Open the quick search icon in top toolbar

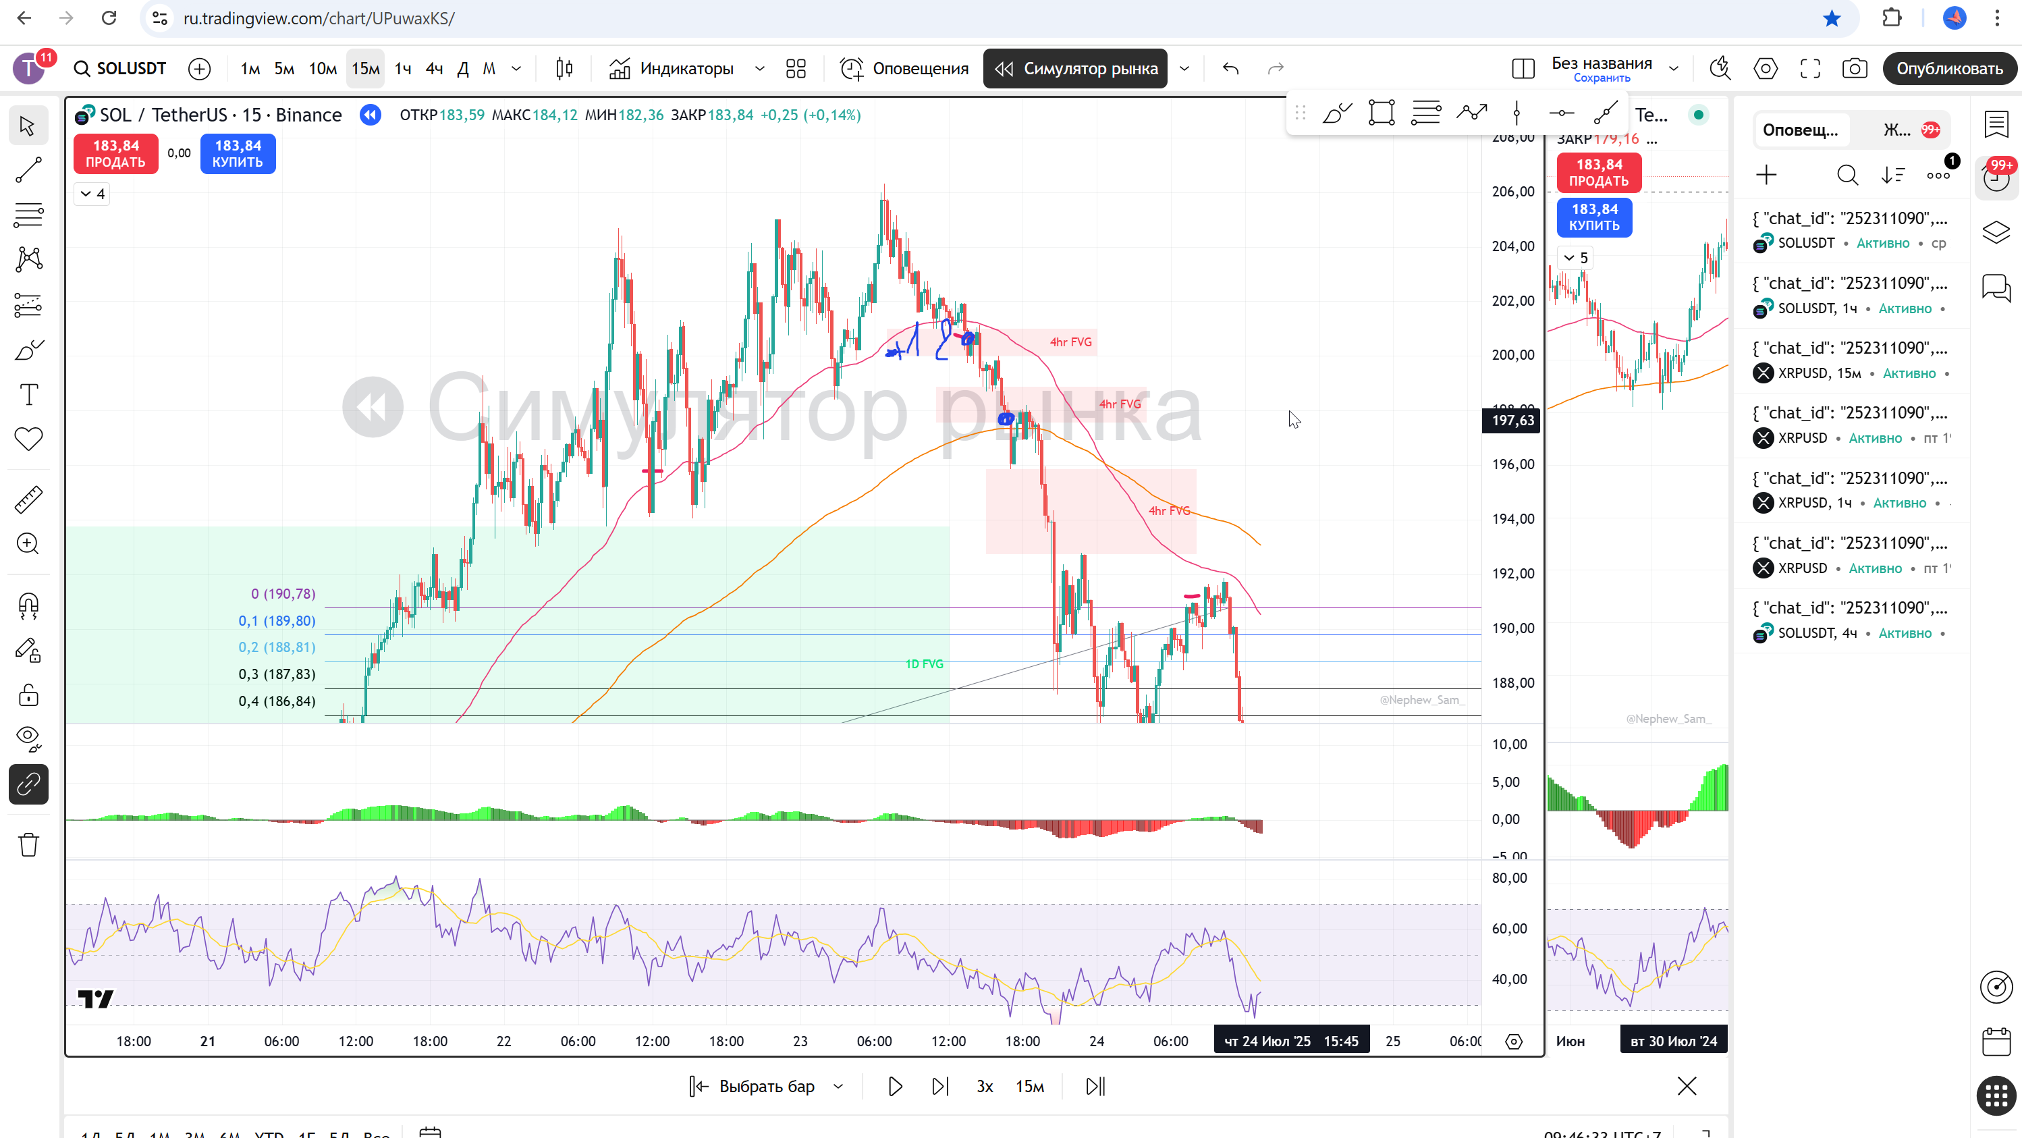click(1720, 69)
